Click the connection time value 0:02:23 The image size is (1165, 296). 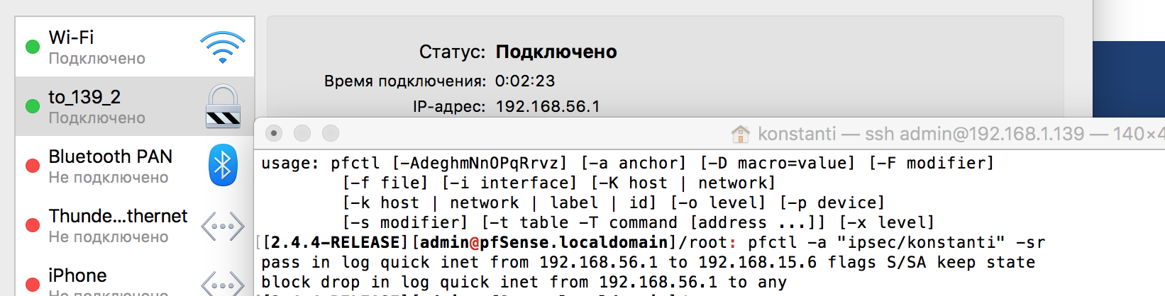click(x=525, y=81)
